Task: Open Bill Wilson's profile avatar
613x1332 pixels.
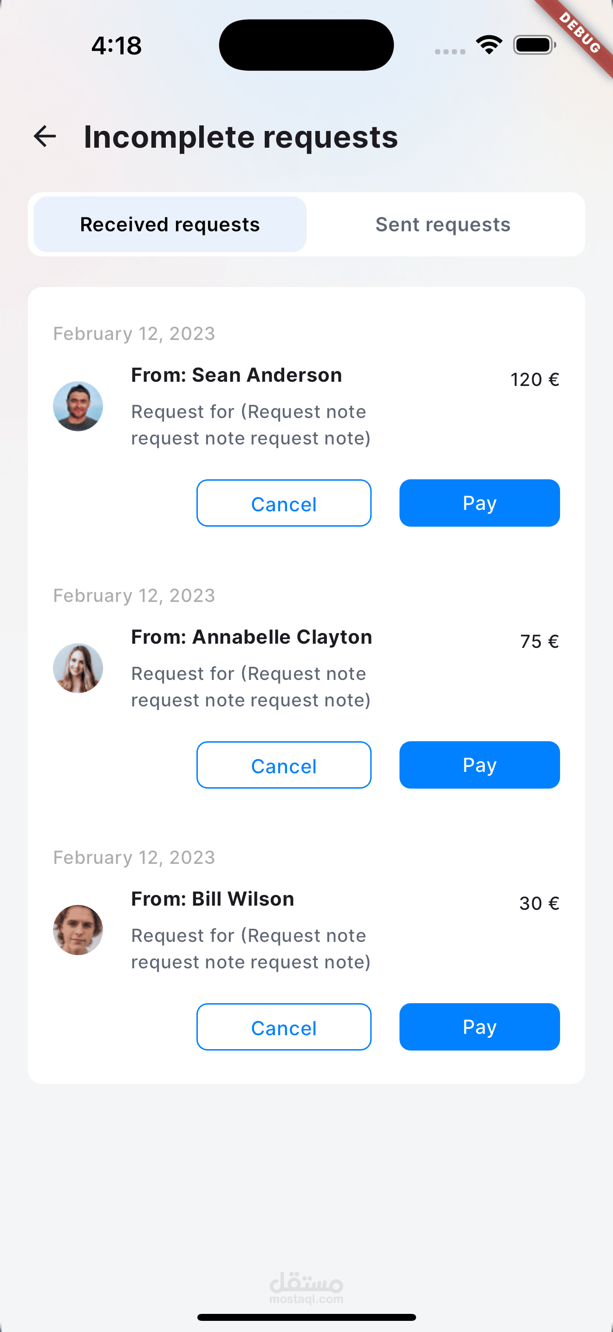Action: point(78,930)
